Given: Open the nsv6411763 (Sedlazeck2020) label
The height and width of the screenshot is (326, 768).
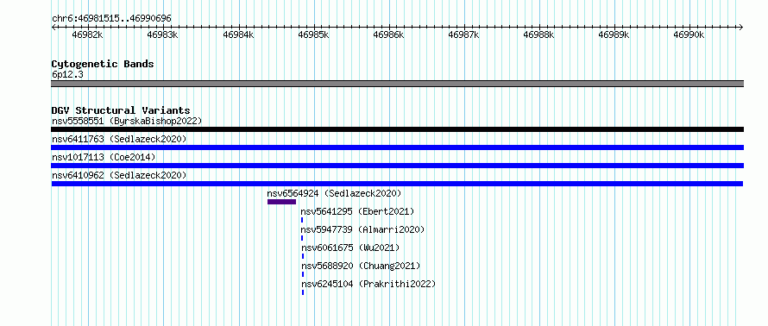Looking at the screenshot, I should click(x=119, y=139).
